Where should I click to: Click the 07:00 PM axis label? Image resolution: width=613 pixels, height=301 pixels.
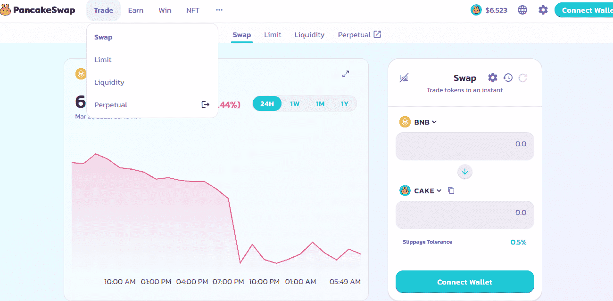point(228,282)
